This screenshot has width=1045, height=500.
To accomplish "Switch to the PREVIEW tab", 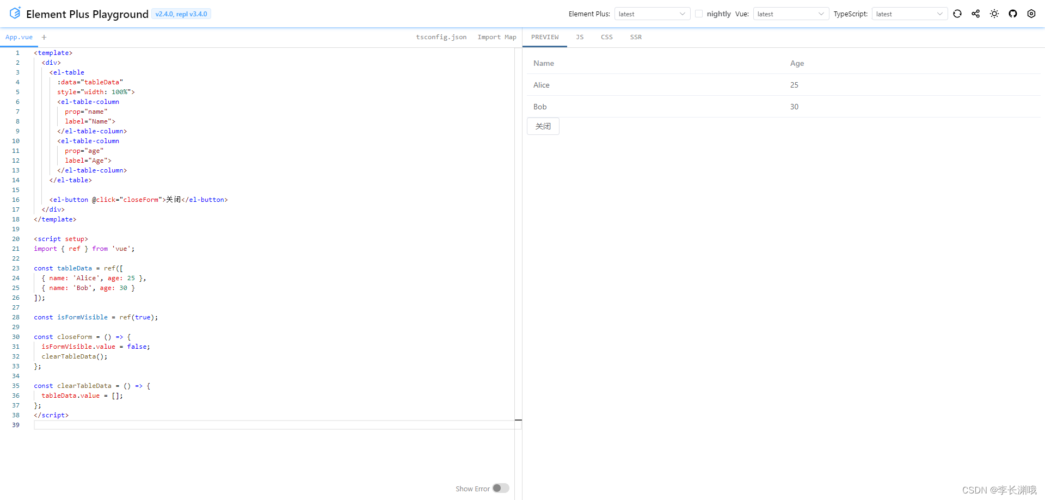I will pos(545,37).
